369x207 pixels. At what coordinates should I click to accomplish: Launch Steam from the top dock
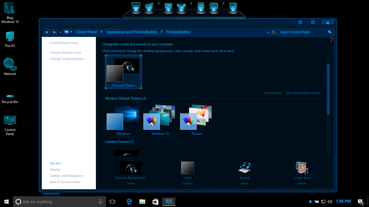coord(181,8)
